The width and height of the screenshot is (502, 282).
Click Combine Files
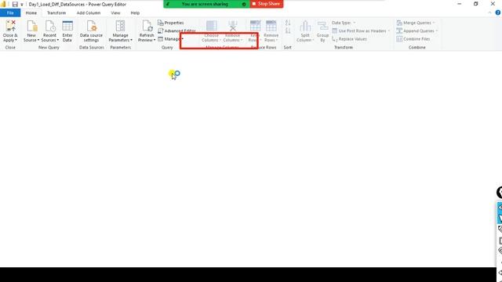[413, 39]
